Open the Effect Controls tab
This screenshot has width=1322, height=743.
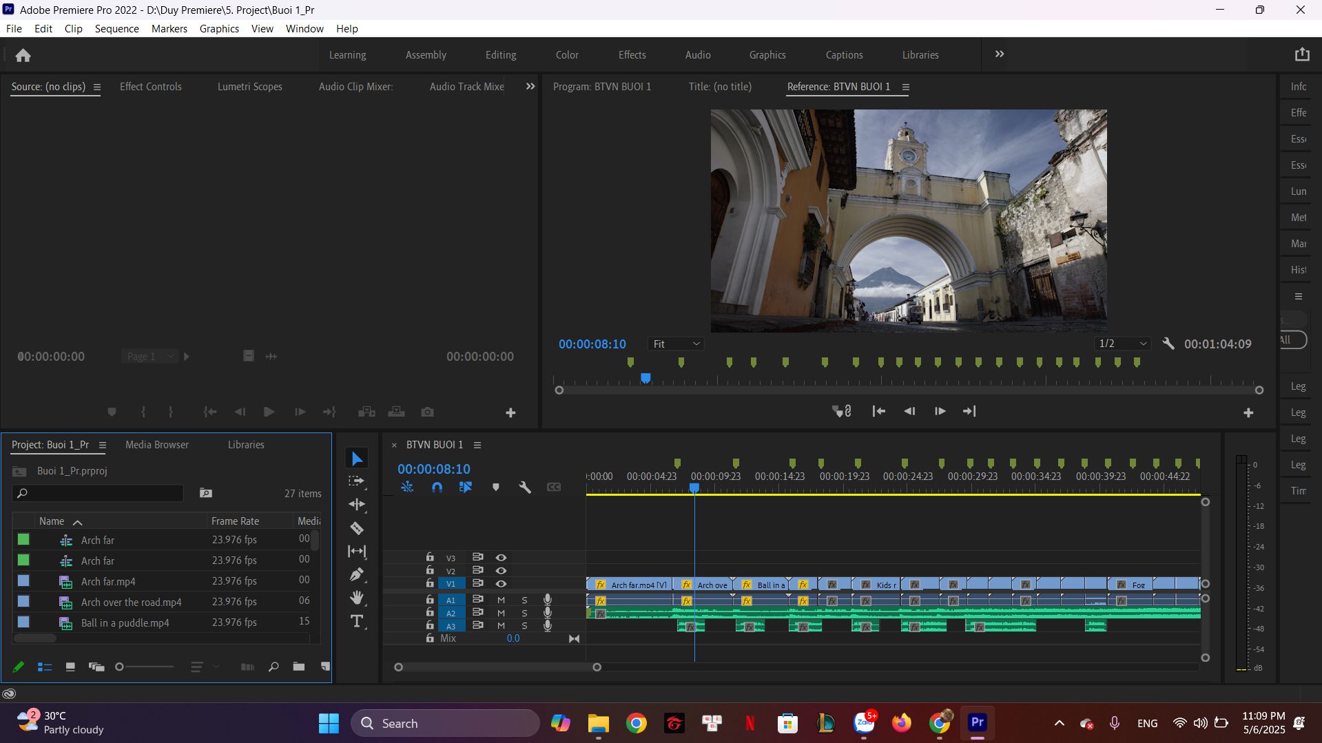150,87
